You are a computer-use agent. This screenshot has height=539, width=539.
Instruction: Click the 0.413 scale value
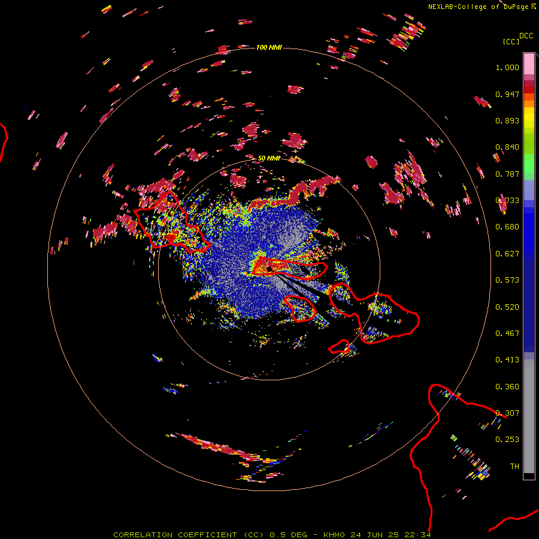point(507,360)
